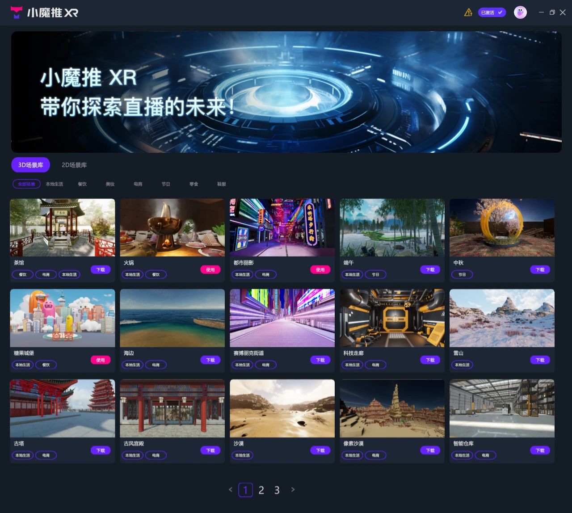This screenshot has height=513, width=572.
Task: Filter scenes by 节日 category
Action: (166, 184)
